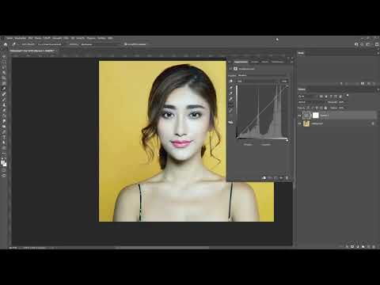This screenshot has height=285, width=380.
Task: Toggle lock transparent pixels in Layers panel
Action: click(x=308, y=108)
